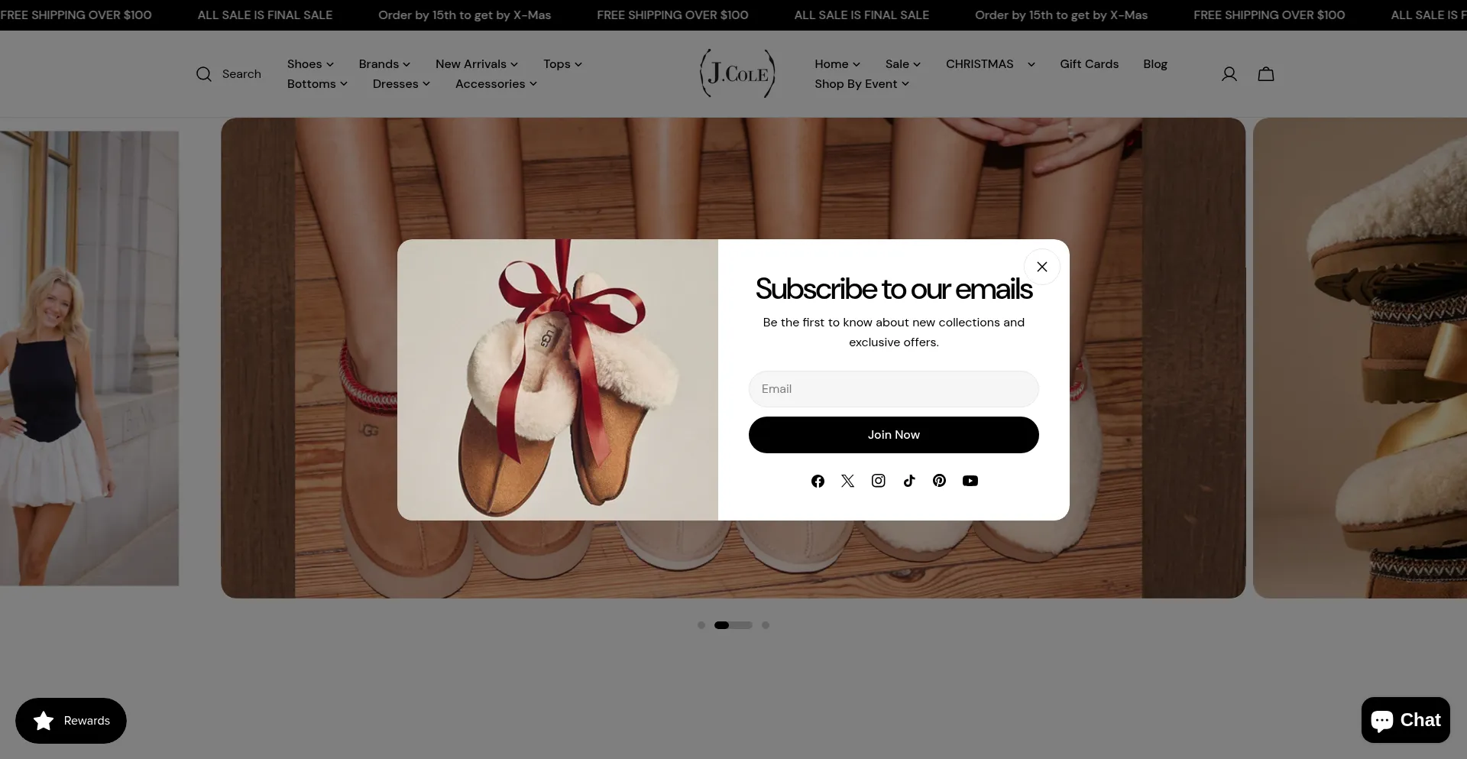Click inside the Email field
Screen dimensions: 1467x759
tap(893, 389)
